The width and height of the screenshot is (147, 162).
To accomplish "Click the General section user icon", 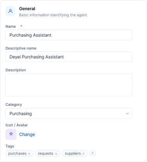I will click(x=10, y=11).
